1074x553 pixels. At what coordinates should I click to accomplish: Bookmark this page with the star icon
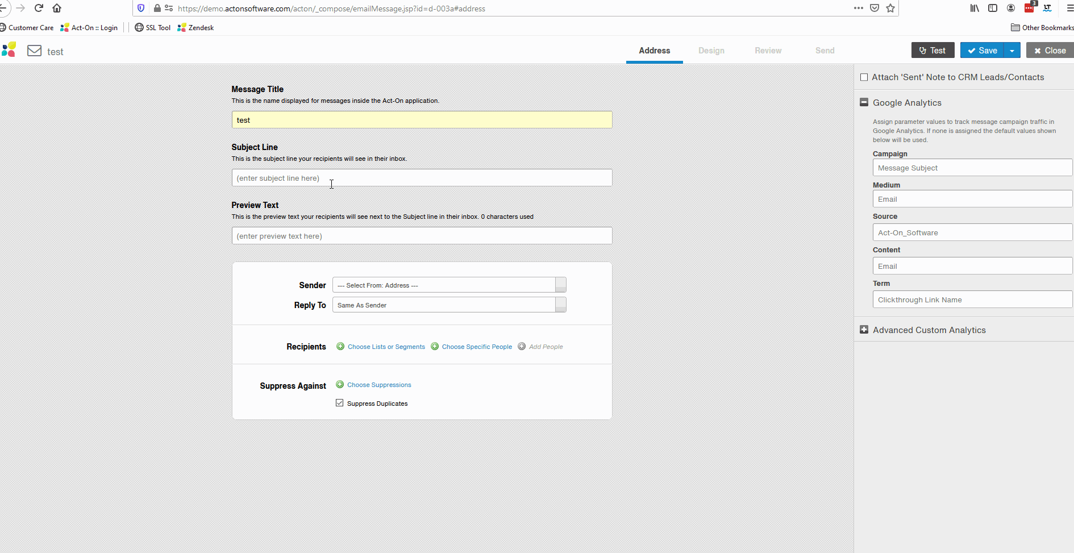(x=890, y=8)
